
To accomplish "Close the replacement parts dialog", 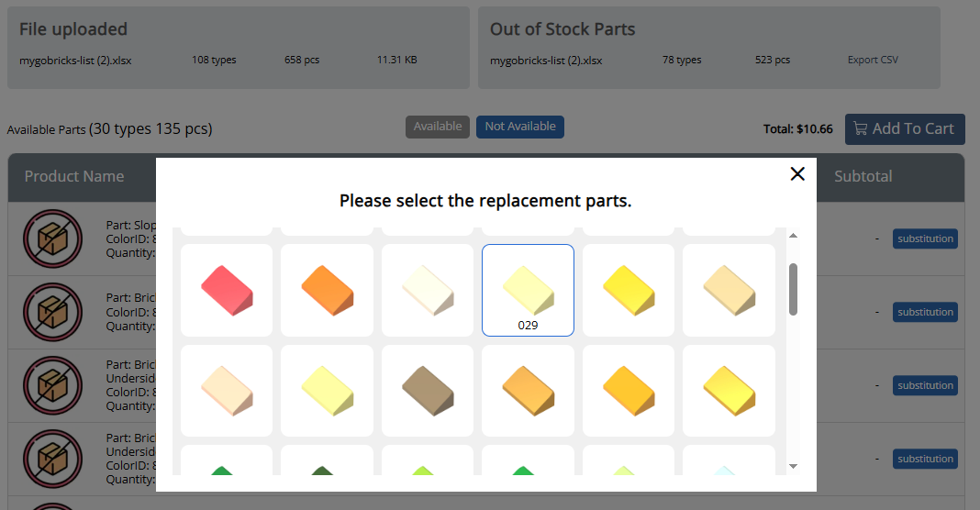I will [797, 174].
